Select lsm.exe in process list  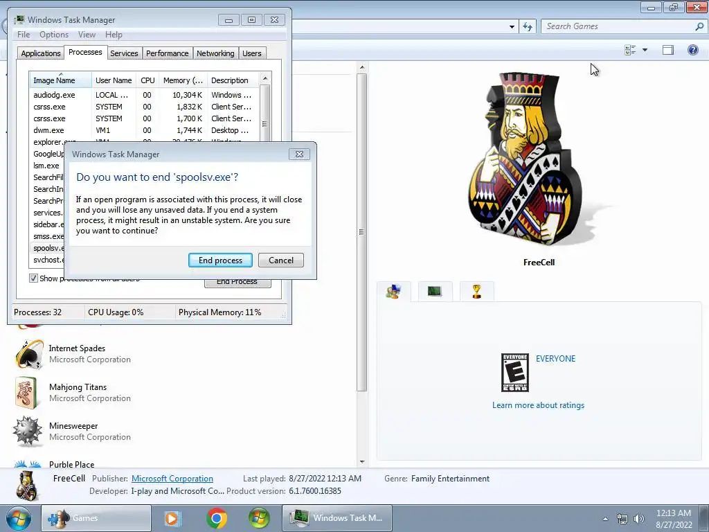46,166
